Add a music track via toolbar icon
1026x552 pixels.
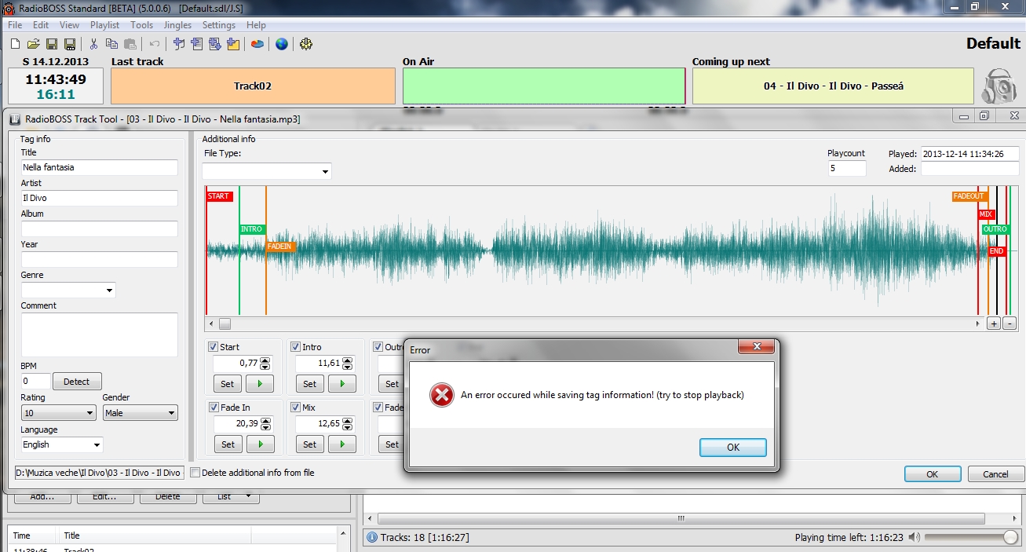pyautogui.click(x=179, y=44)
